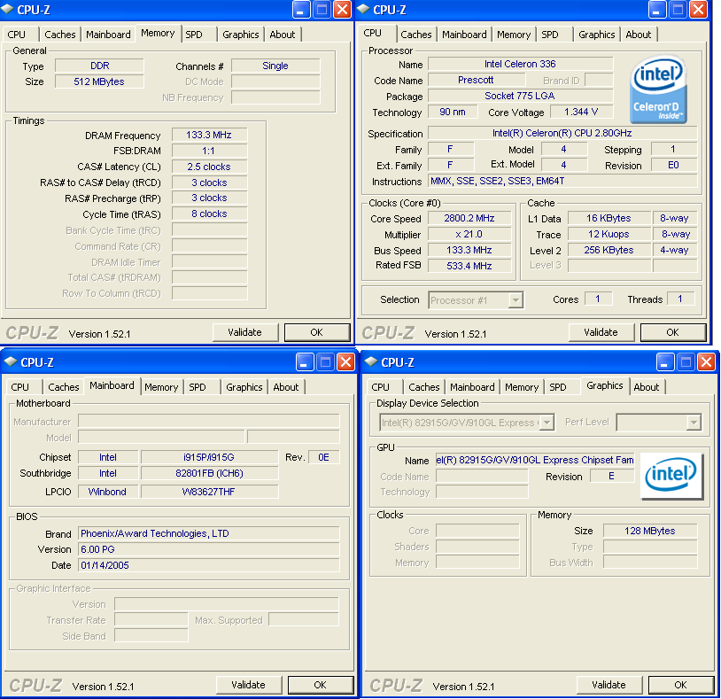This screenshot has width=721, height=699.
Task: Minimize the Memory tab CPU-Z window
Action: 301,10
